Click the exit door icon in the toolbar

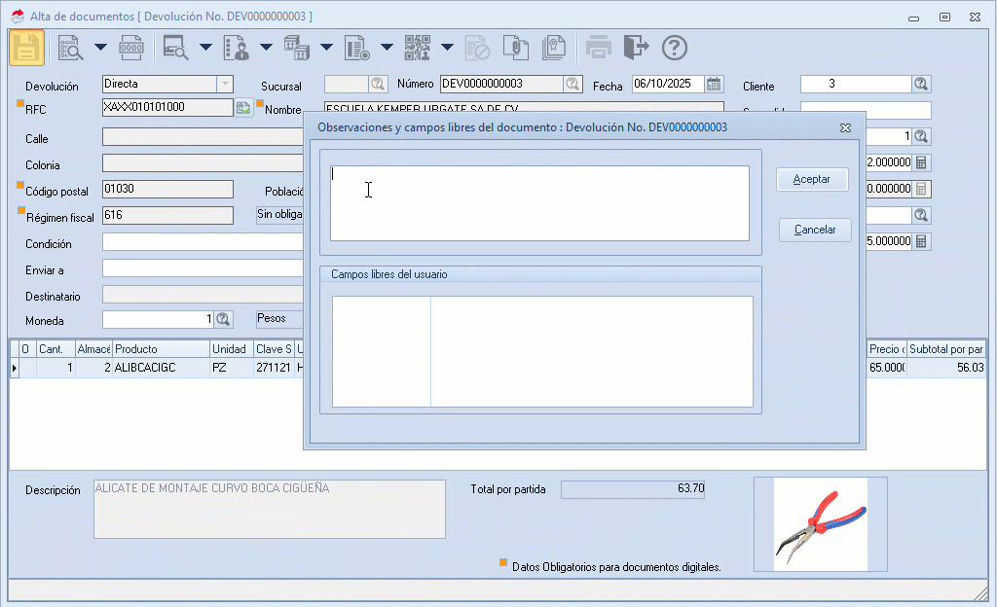(636, 48)
